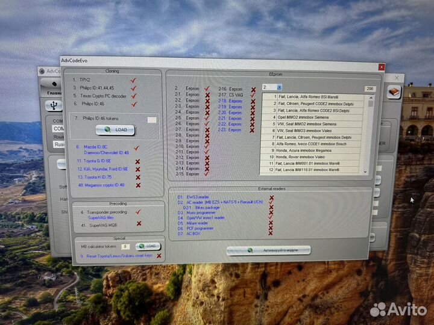Screen dimensions: 434x325
Task: Click the 2-18. Eeprom link
Action: point(235,101)
